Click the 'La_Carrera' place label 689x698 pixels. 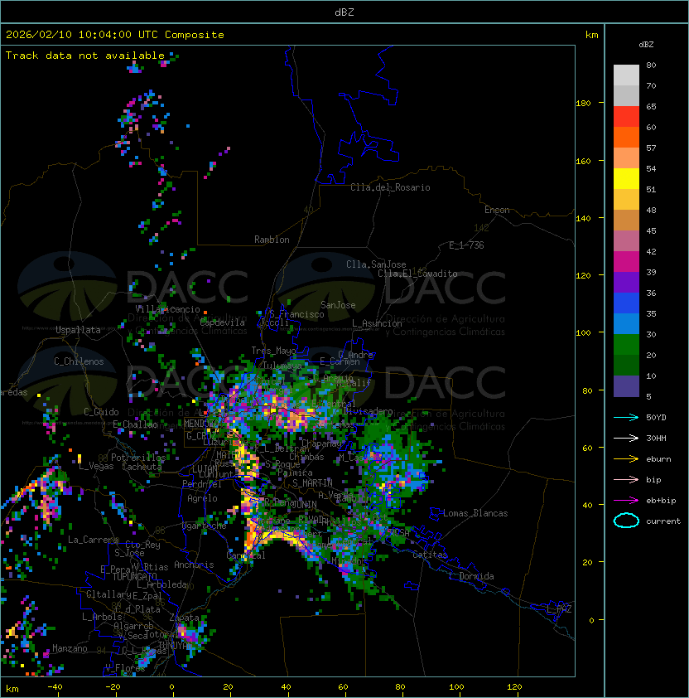(x=93, y=540)
